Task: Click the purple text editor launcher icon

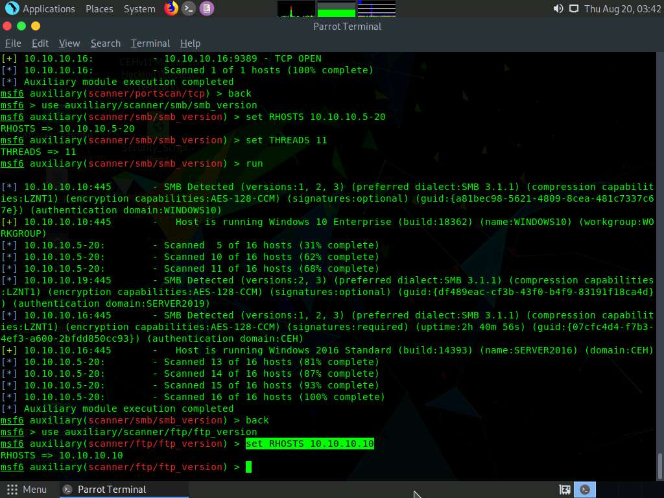Action: point(207,8)
